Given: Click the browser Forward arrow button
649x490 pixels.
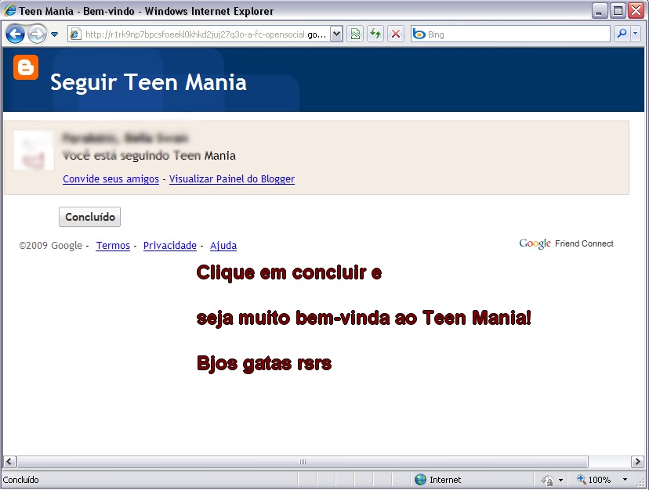Looking at the screenshot, I should click(38, 34).
